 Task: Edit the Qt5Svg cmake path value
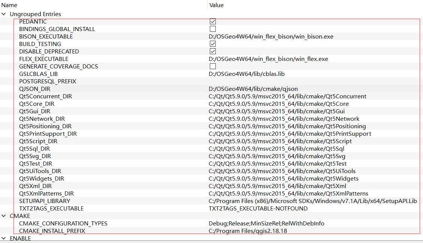277,156
